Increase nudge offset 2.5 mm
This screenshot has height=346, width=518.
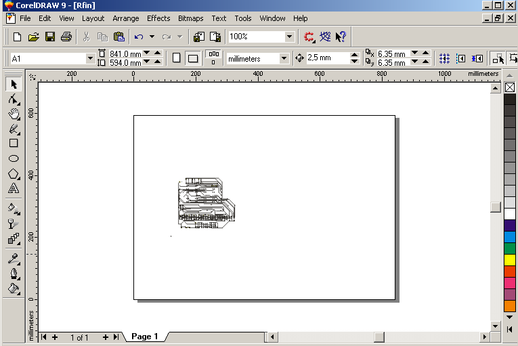(x=354, y=55)
